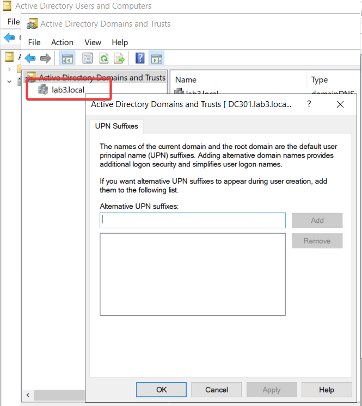Click the UPN suffixes list box
362x406 pixels.
pos(193,274)
